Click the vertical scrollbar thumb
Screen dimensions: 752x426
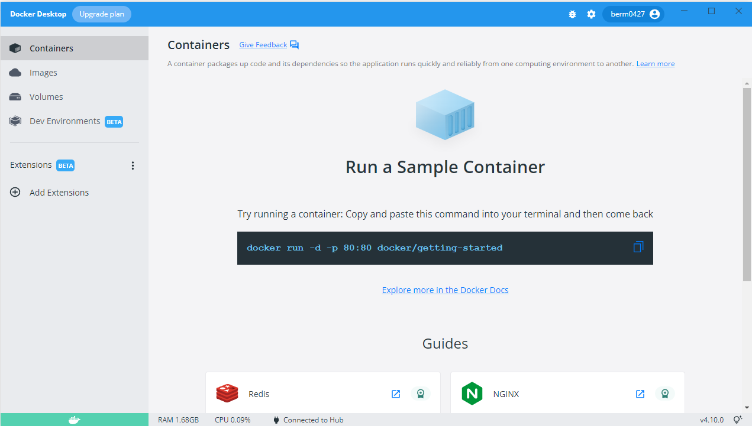click(747, 184)
